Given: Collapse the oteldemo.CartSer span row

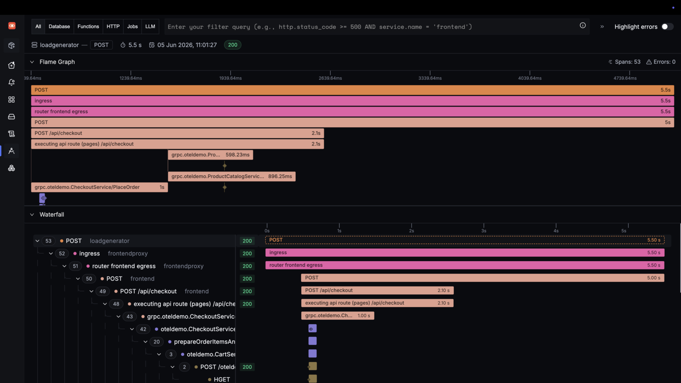Looking at the screenshot, I should pos(159,354).
